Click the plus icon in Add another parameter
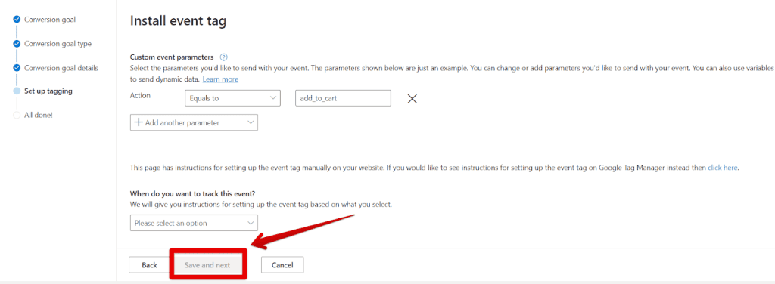 139,122
